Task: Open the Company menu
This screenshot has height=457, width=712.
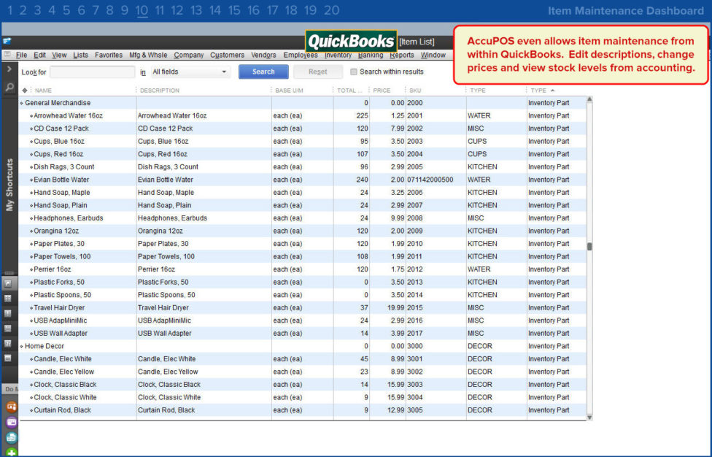Action: coord(188,55)
